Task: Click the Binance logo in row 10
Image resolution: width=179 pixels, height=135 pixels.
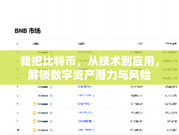Action: [34, 130]
